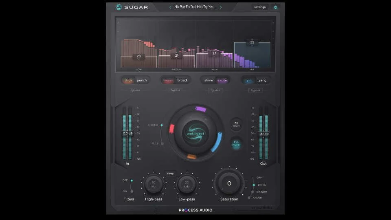Click the air band level handle showing 55

tap(252, 42)
